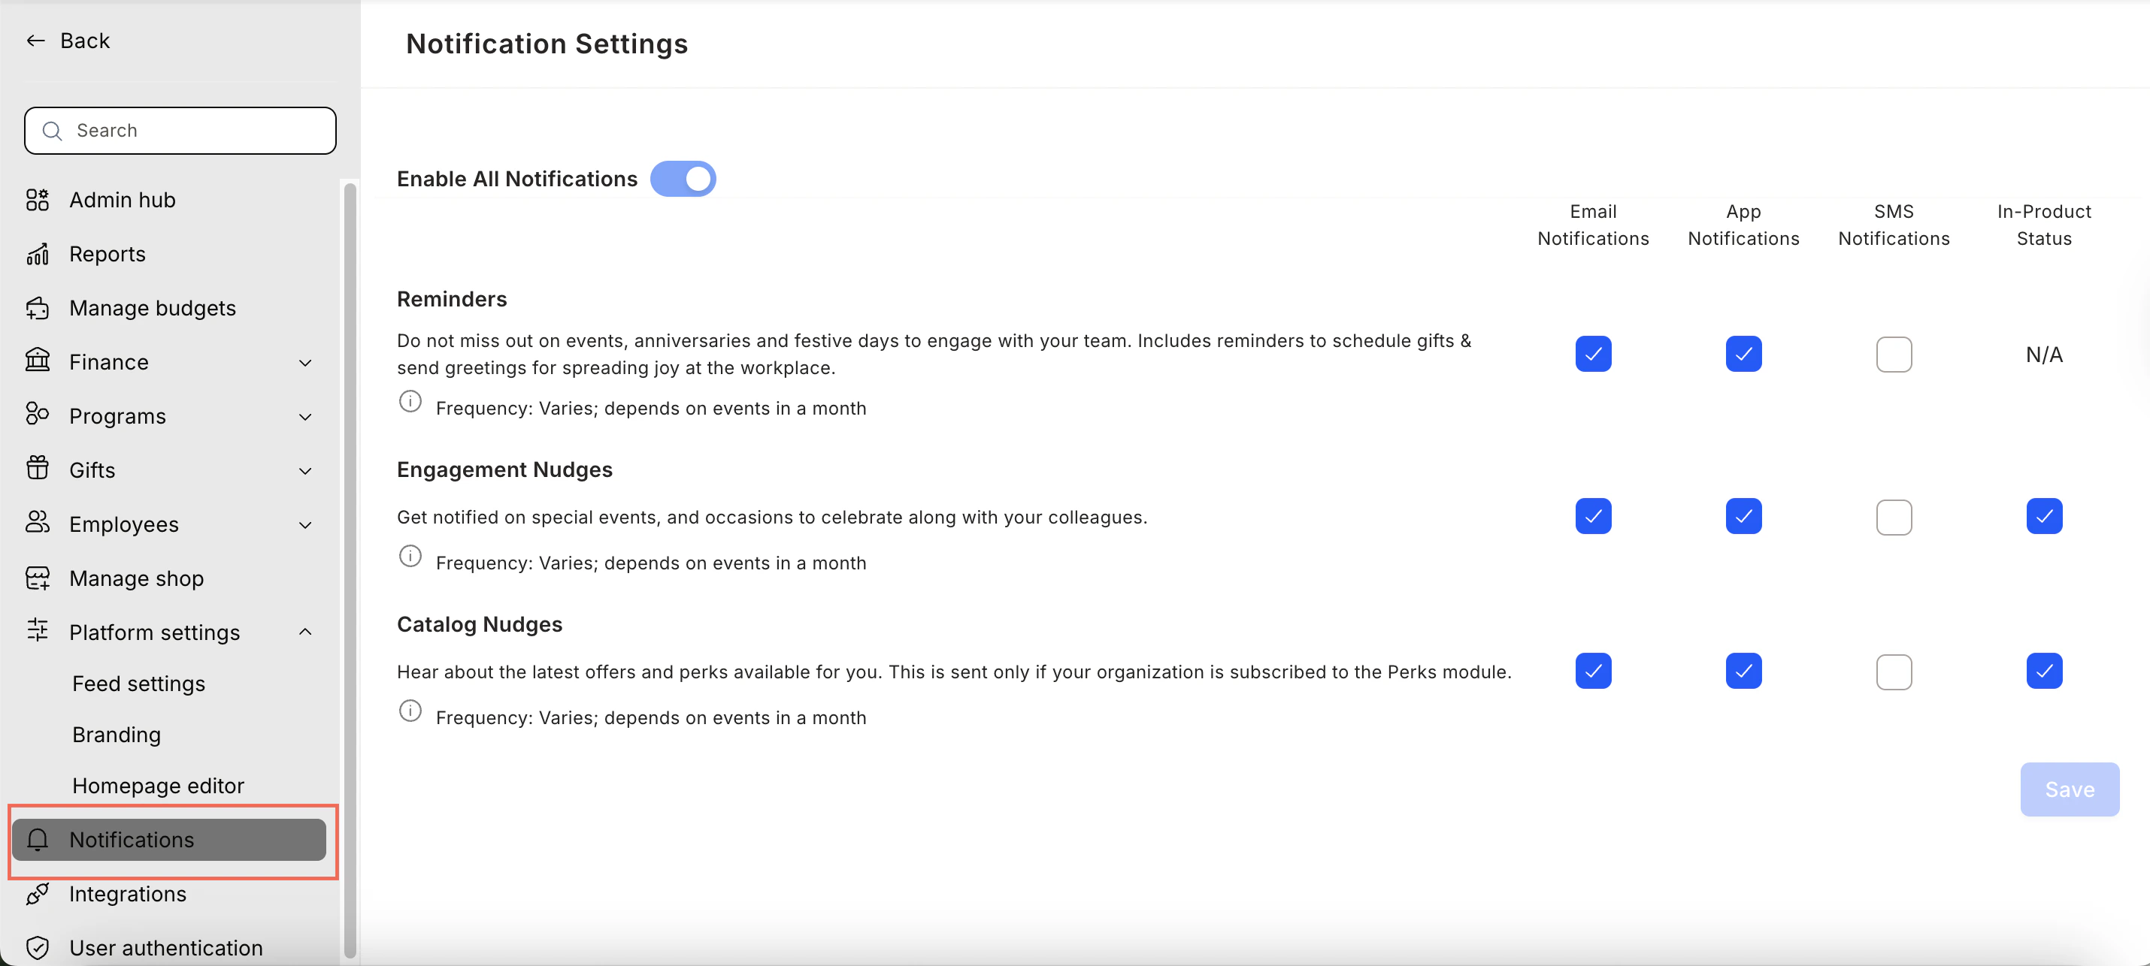Click the Notifications bell icon
The image size is (2150, 966).
pyautogui.click(x=38, y=839)
